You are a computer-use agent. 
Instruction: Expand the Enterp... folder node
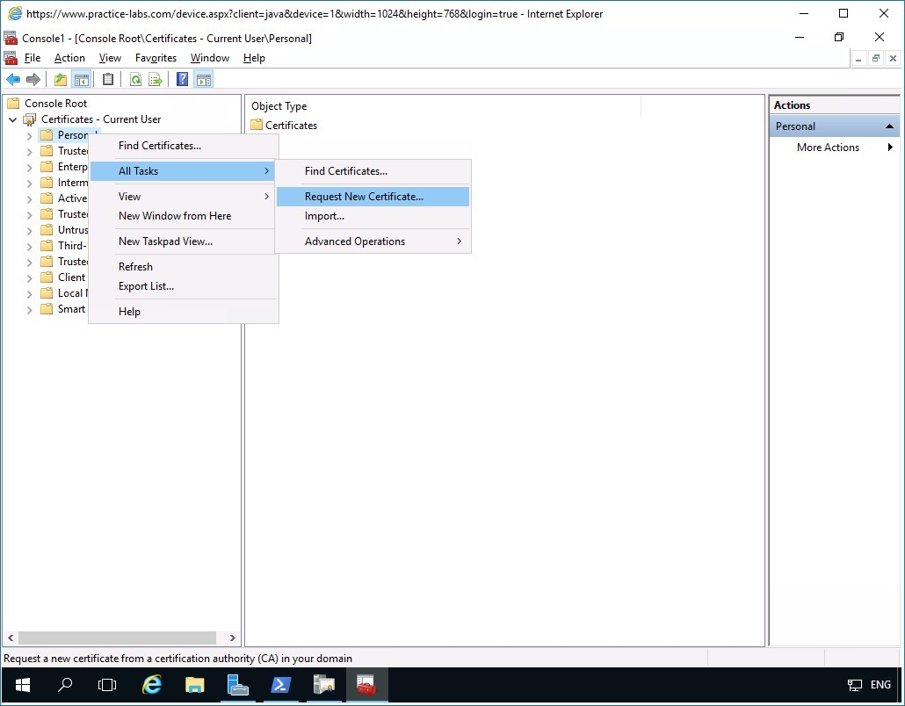pyautogui.click(x=30, y=167)
